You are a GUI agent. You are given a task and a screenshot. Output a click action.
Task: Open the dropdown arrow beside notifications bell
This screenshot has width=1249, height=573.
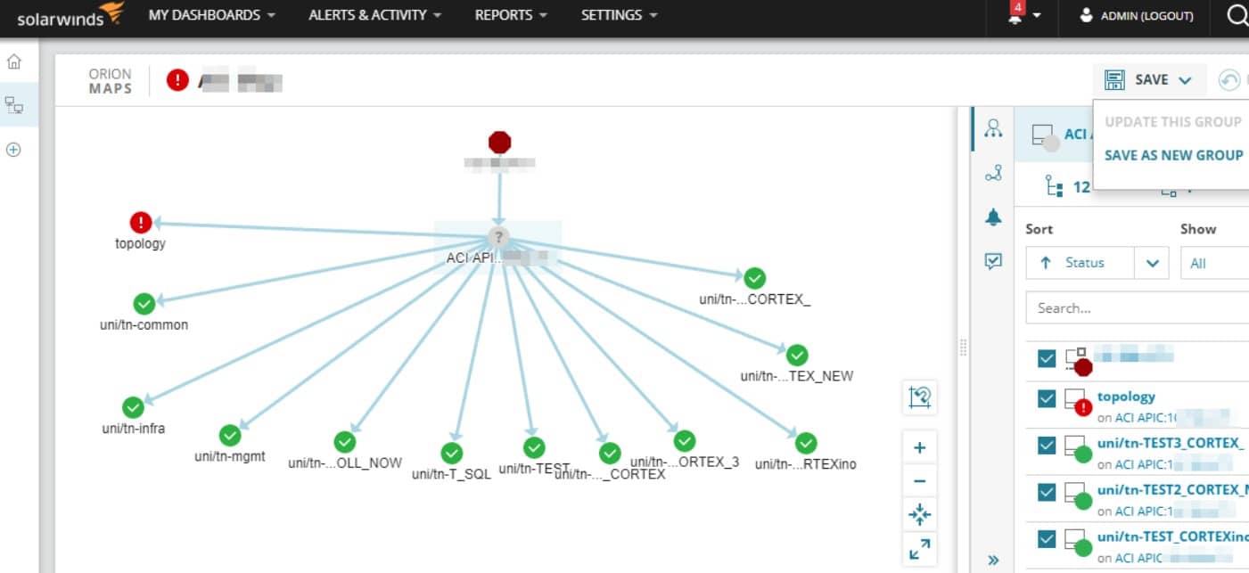pyautogui.click(x=1037, y=16)
